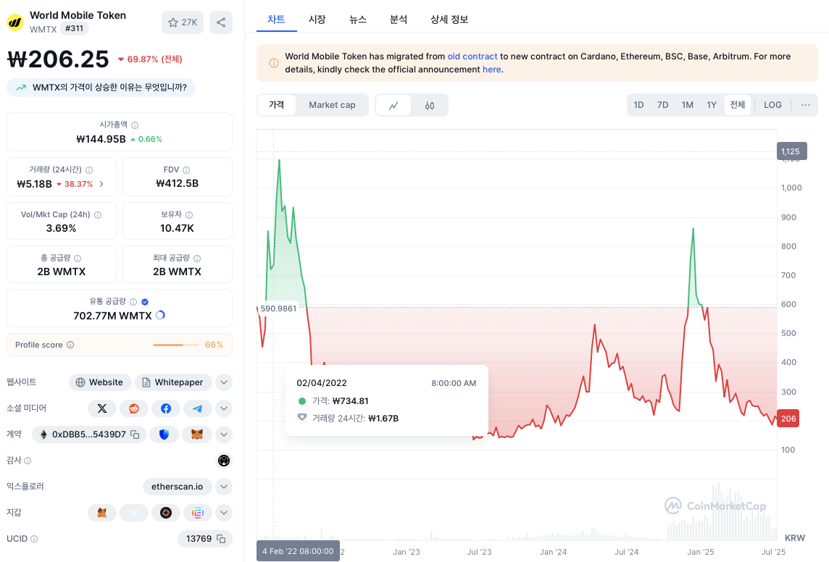Toggle LOG scale on chart
Screen dimensions: 829x562
772,104
